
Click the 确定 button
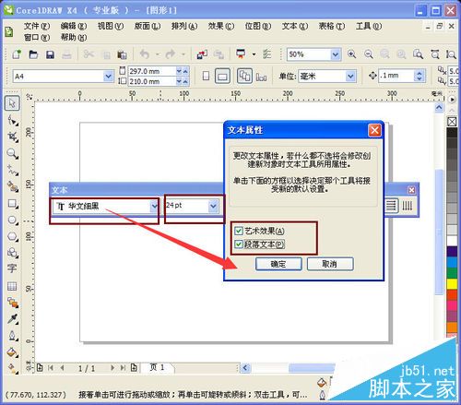click(x=278, y=264)
